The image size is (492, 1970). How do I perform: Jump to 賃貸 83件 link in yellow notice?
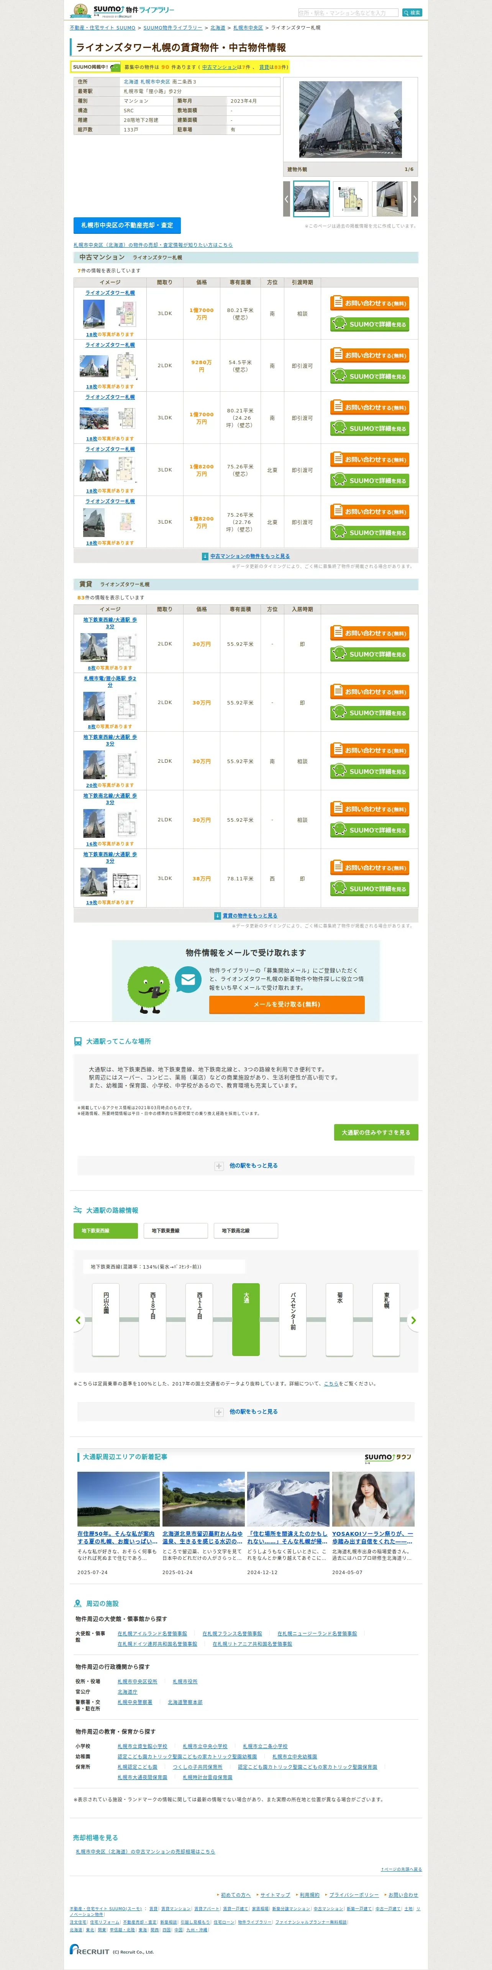click(264, 67)
